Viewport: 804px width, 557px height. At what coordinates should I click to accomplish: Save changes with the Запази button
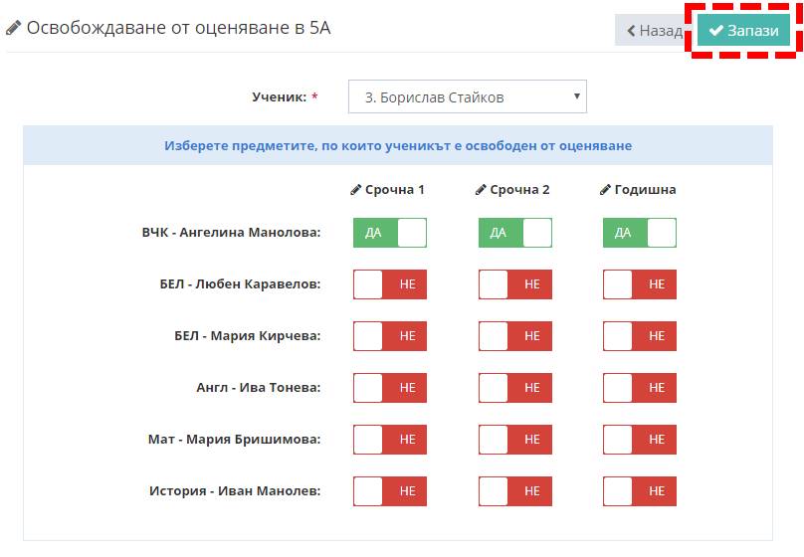click(743, 31)
